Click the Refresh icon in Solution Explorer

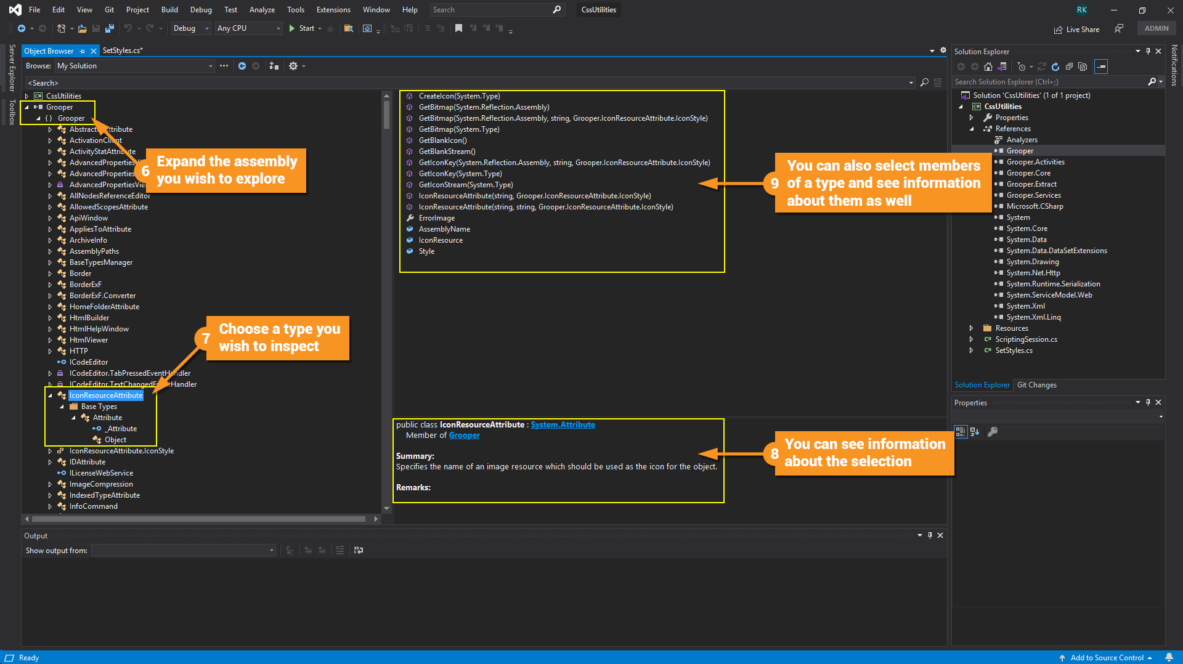pyautogui.click(x=1055, y=67)
